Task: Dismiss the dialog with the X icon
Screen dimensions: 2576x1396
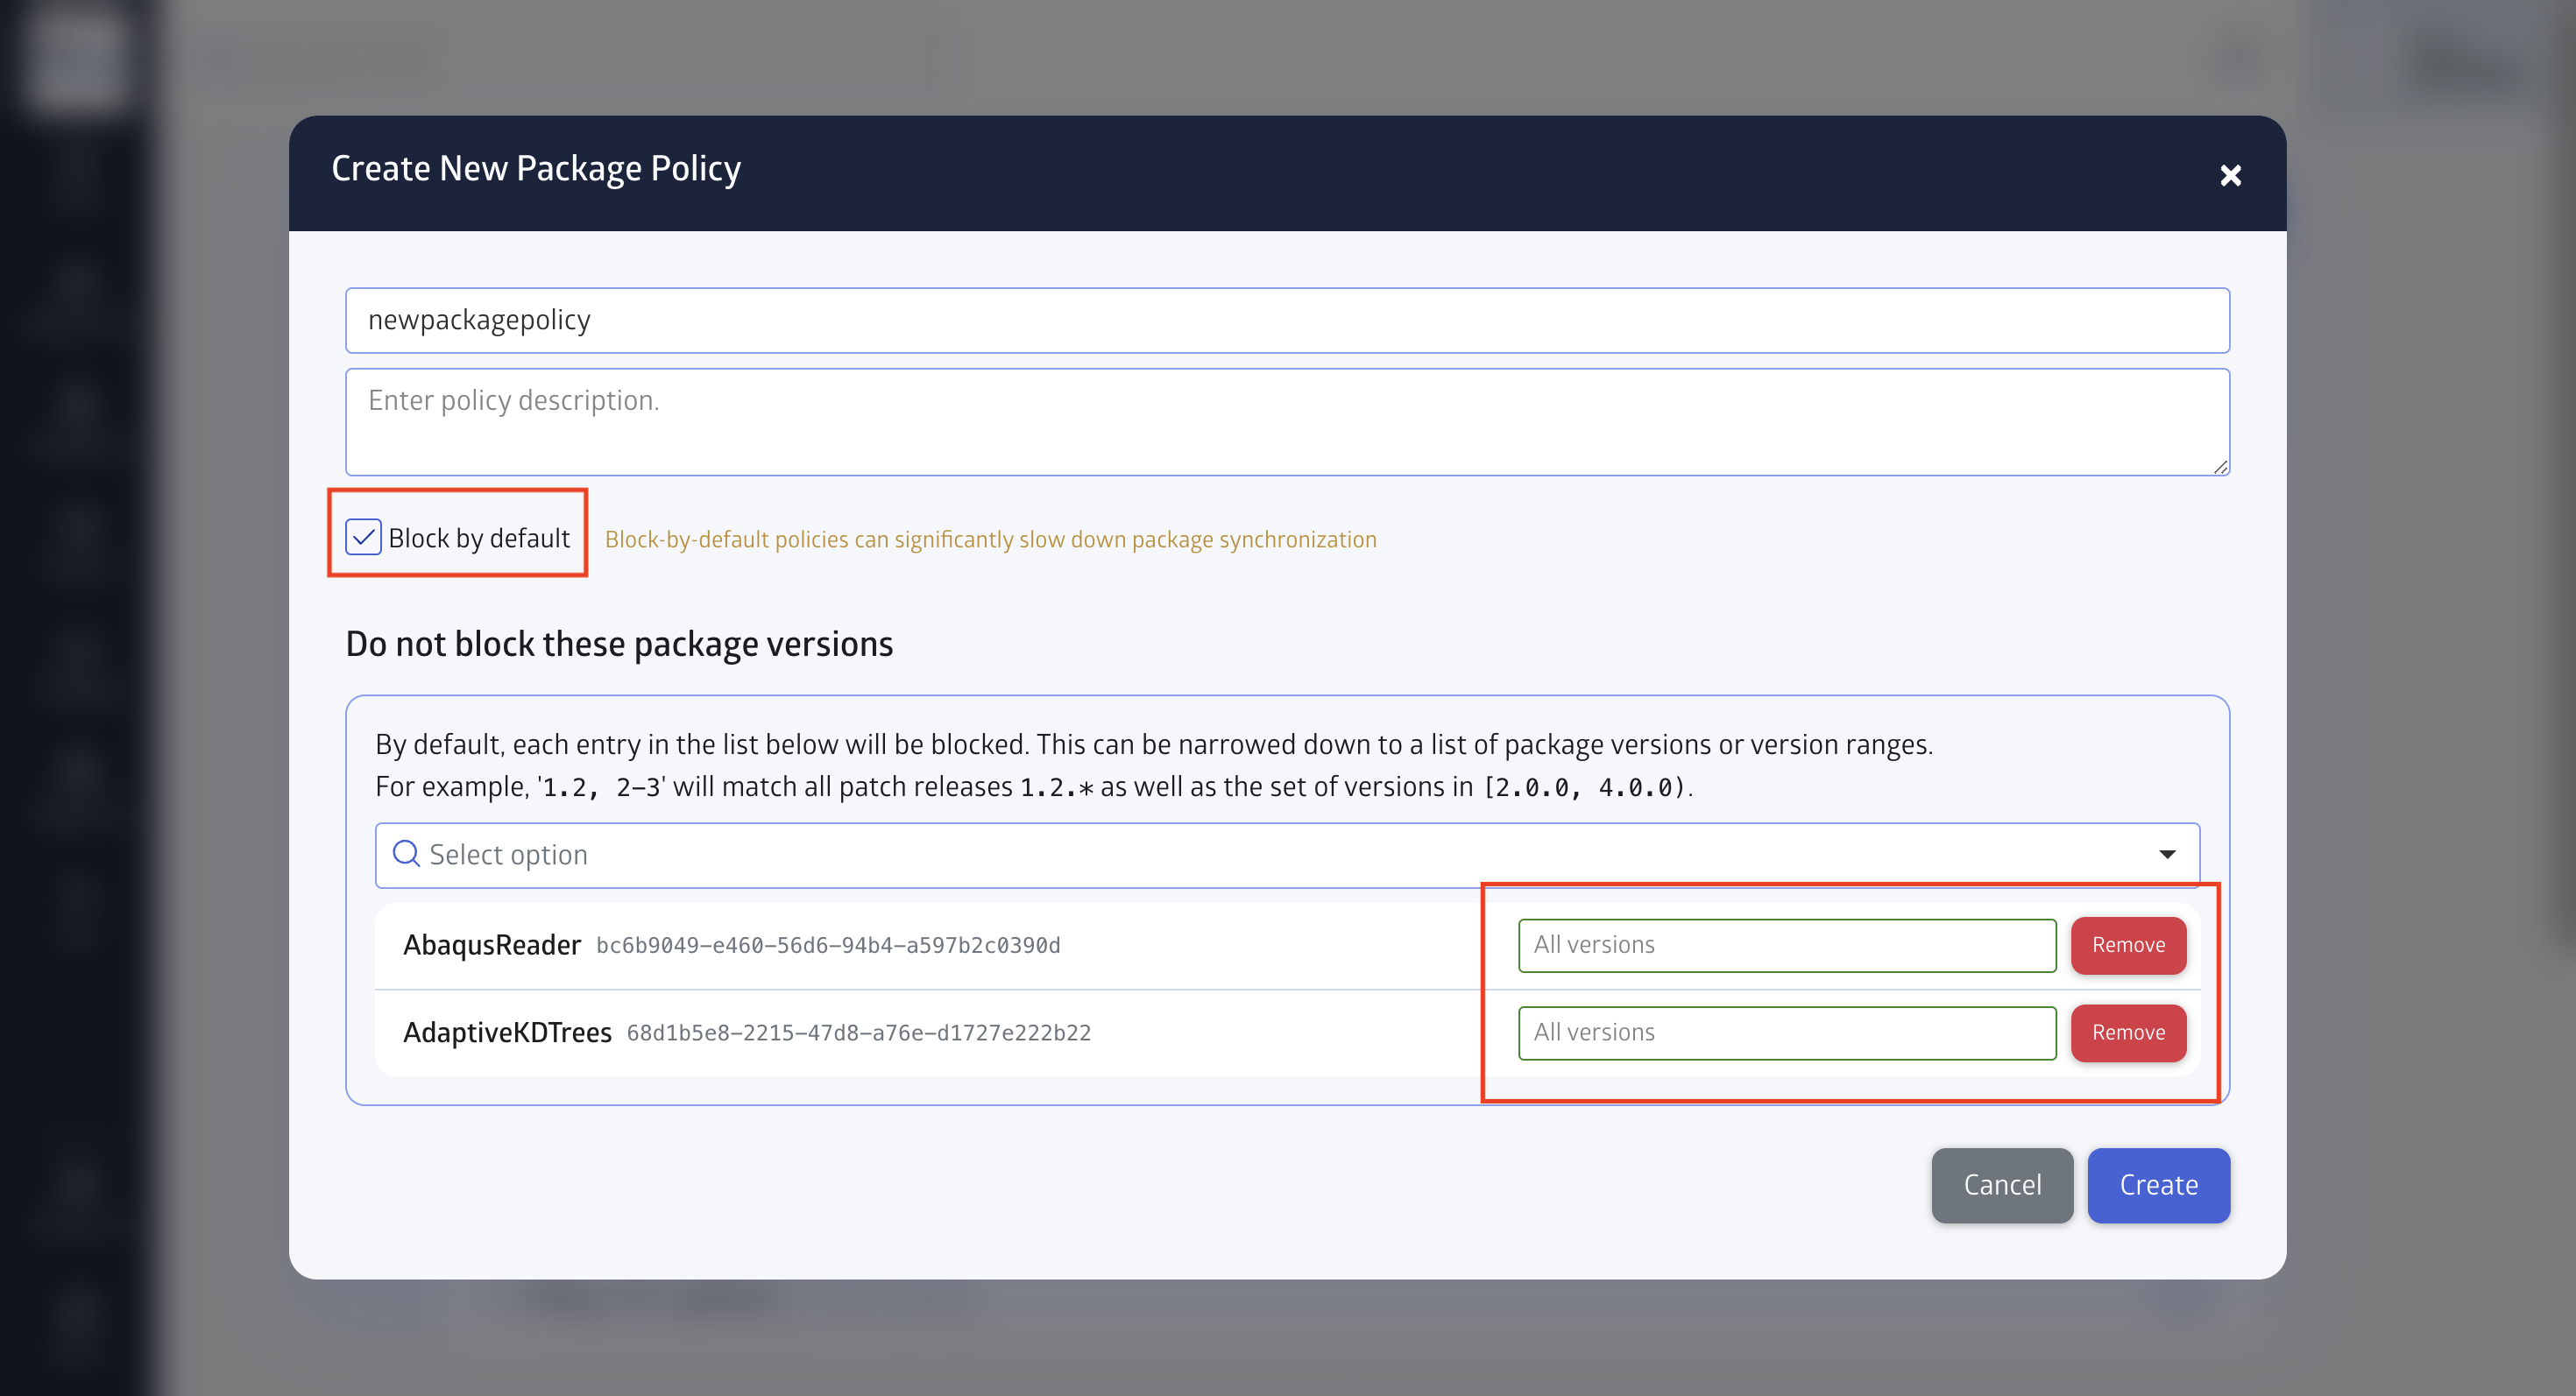Action: point(2231,175)
